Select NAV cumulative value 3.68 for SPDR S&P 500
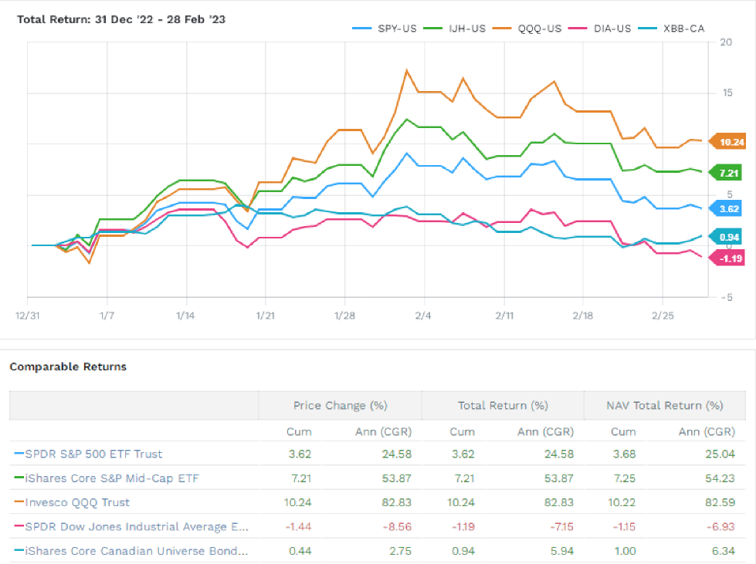 point(624,454)
